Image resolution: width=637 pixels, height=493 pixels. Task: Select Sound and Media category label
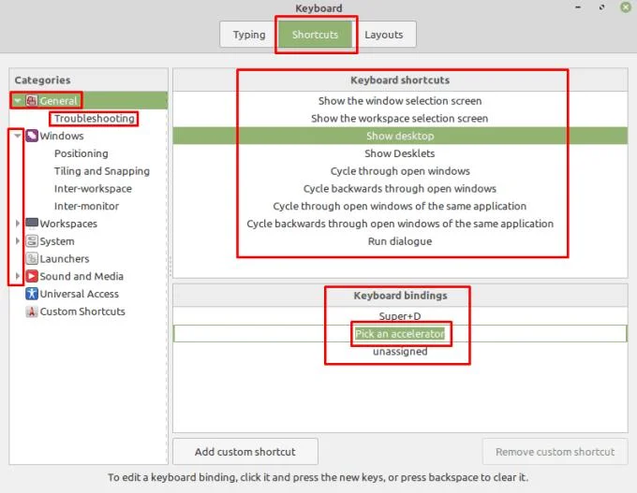point(81,276)
